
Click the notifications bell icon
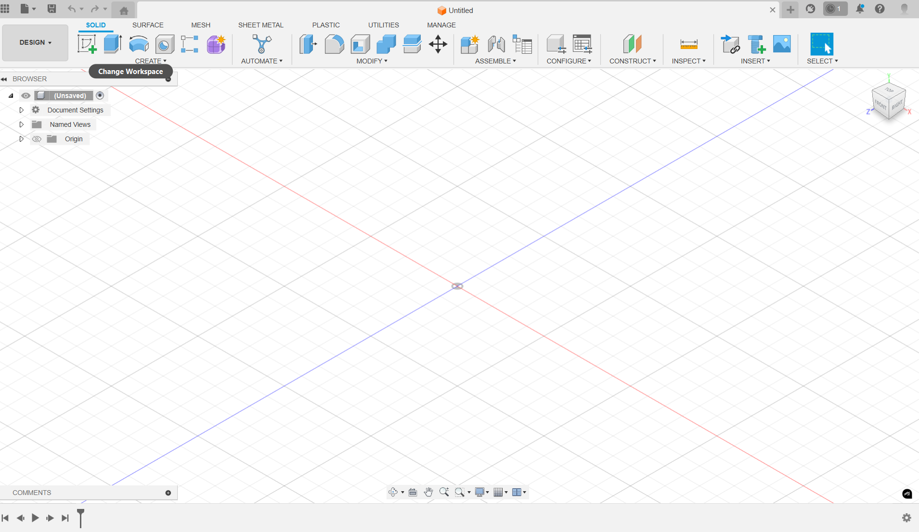pyautogui.click(x=860, y=9)
